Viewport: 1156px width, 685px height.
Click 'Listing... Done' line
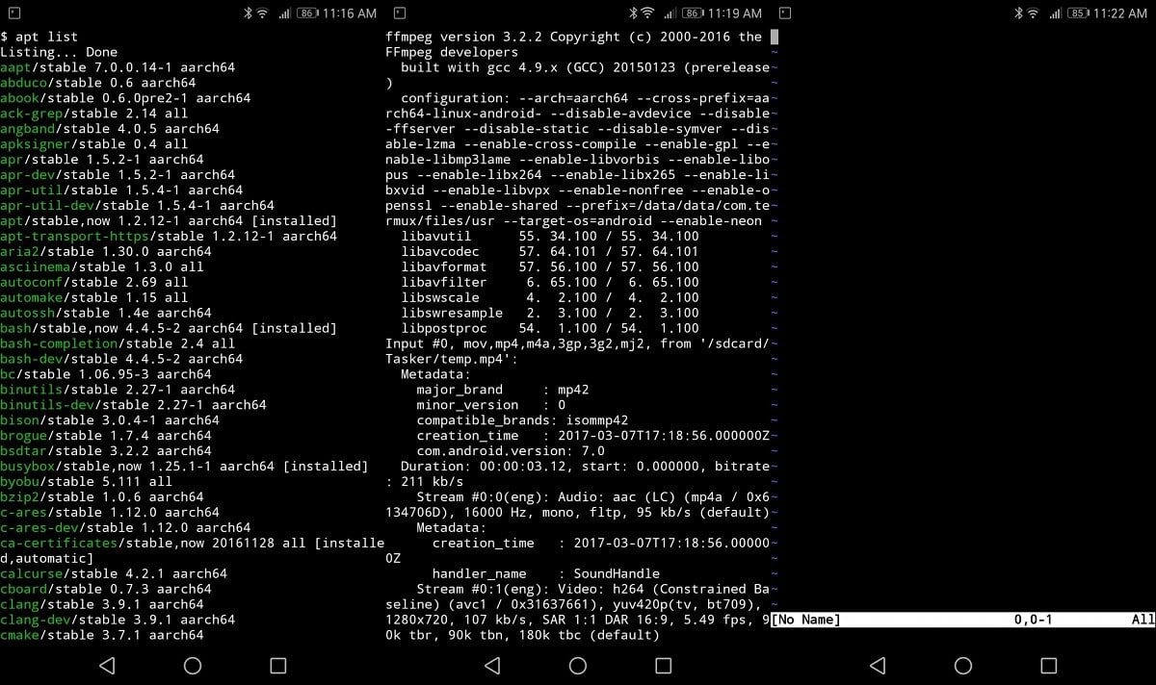point(59,52)
